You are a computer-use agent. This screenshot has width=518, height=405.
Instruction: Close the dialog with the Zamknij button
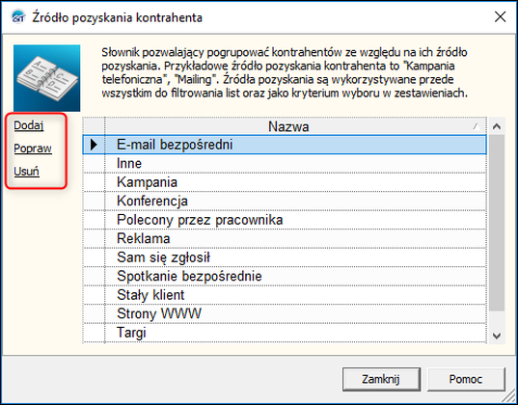(x=381, y=379)
